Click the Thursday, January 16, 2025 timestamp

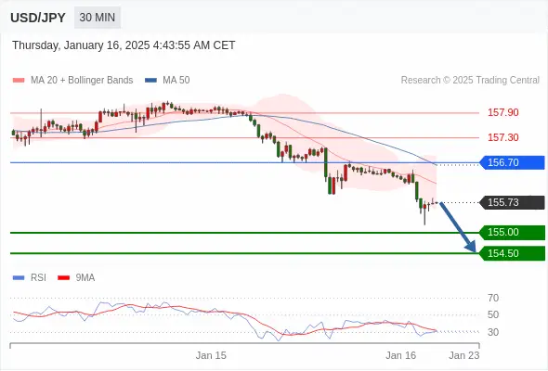124,45
